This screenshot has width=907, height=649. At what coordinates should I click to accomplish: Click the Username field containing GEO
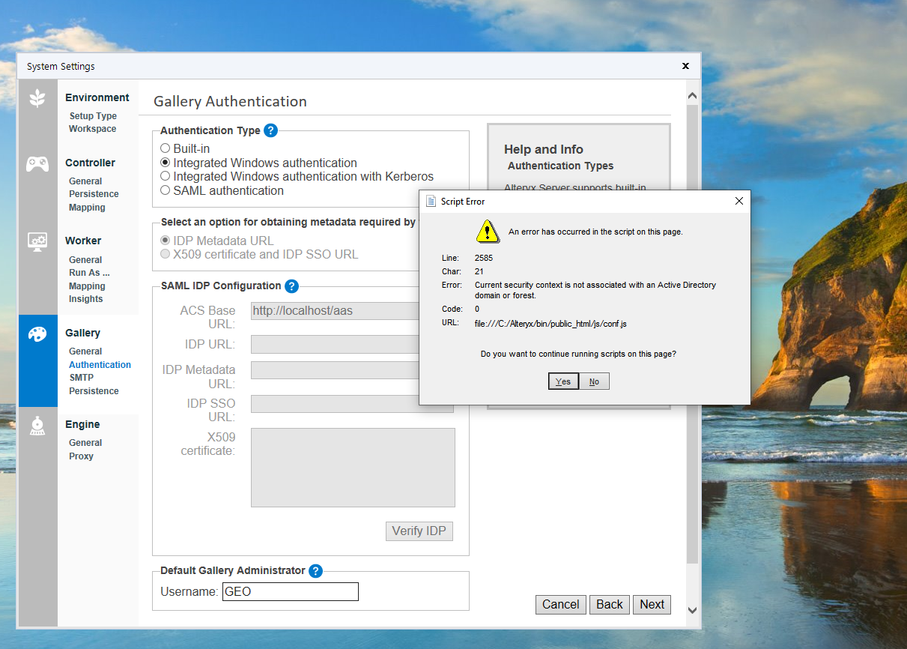(x=290, y=591)
